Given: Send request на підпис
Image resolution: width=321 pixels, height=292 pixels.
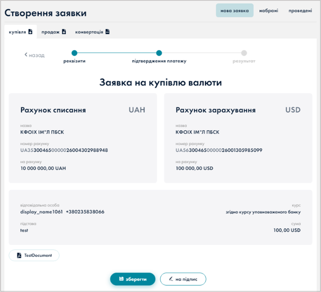Looking at the screenshot, I should (x=183, y=279).
